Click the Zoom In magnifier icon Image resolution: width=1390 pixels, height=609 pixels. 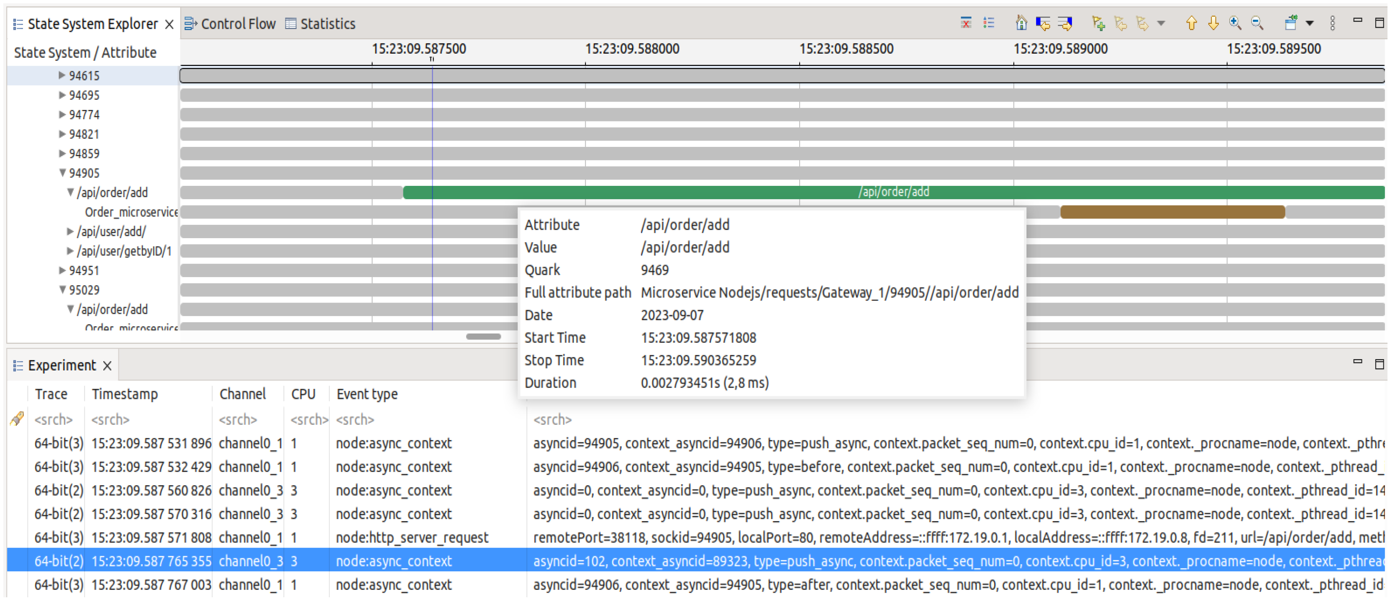point(1235,23)
